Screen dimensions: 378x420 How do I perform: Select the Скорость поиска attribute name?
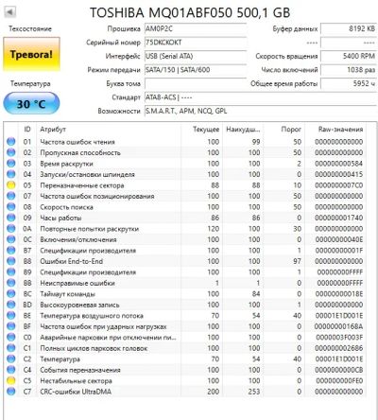tap(66, 207)
